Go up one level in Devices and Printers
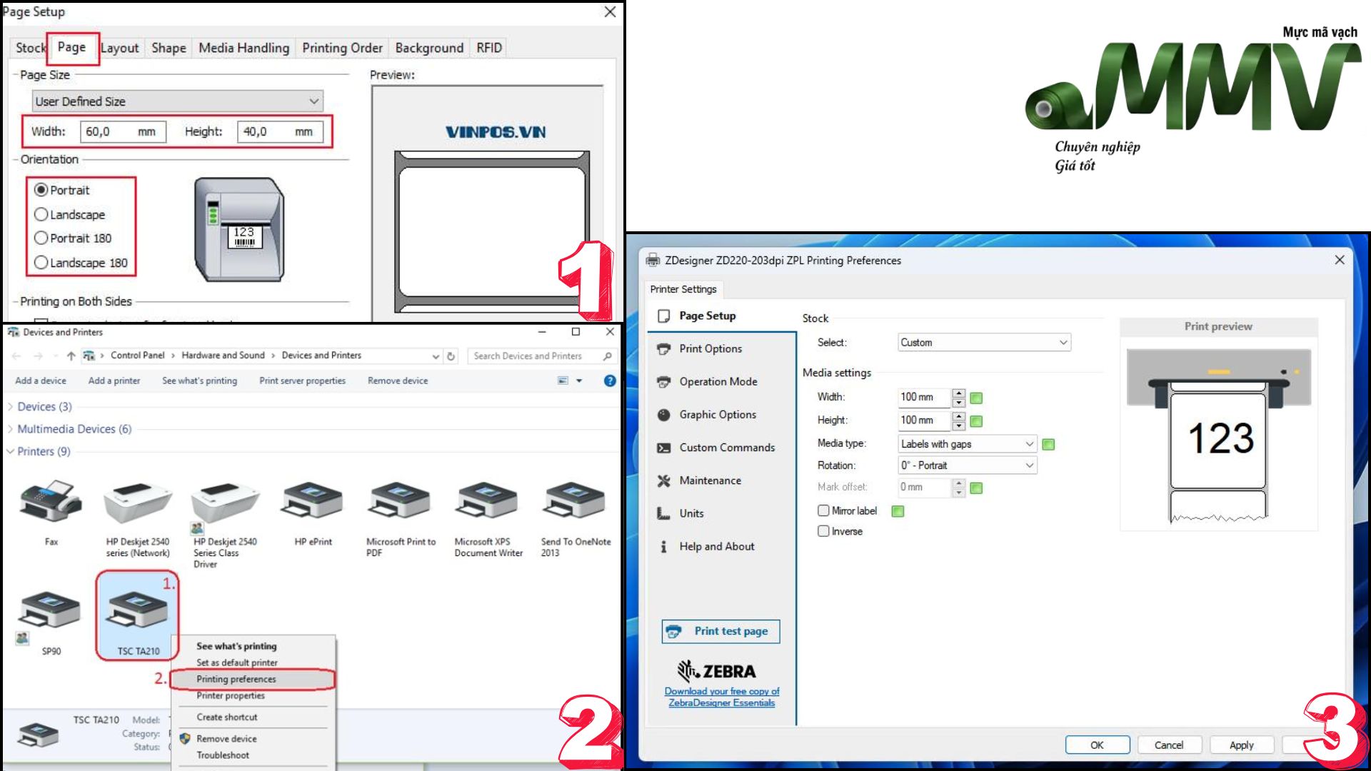The width and height of the screenshot is (1371, 771). coord(71,356)
